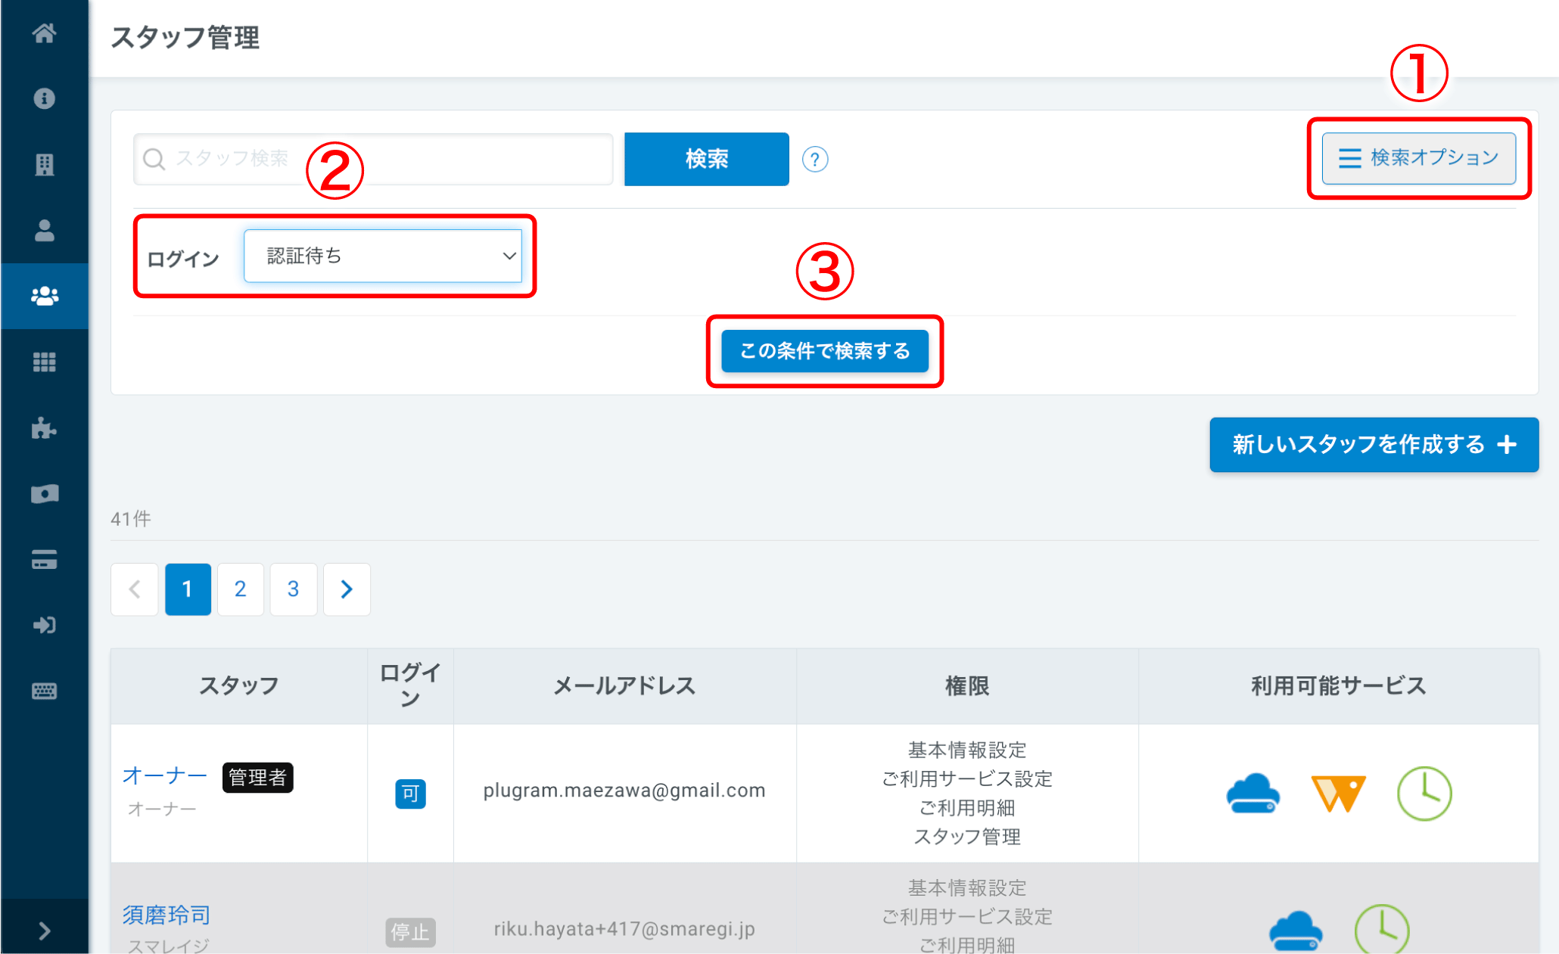The width and height of the screenshot is (1559, 954).
Task: Open the puzzle piece plugin icon
Action: click(x=44, y=428)
